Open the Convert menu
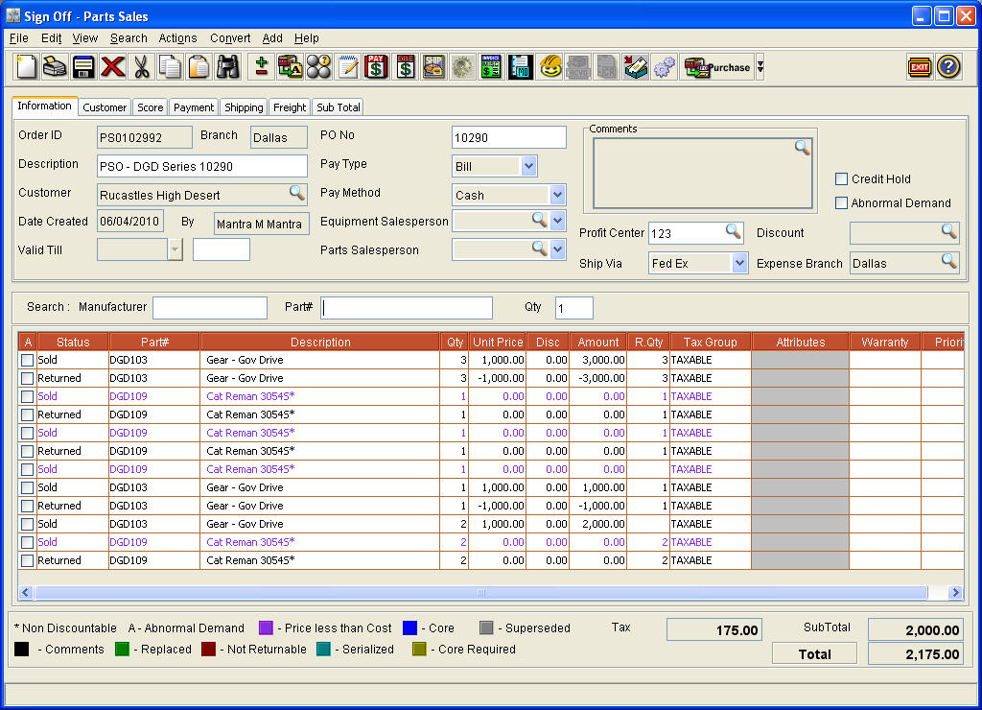 [x=230, y=38]
